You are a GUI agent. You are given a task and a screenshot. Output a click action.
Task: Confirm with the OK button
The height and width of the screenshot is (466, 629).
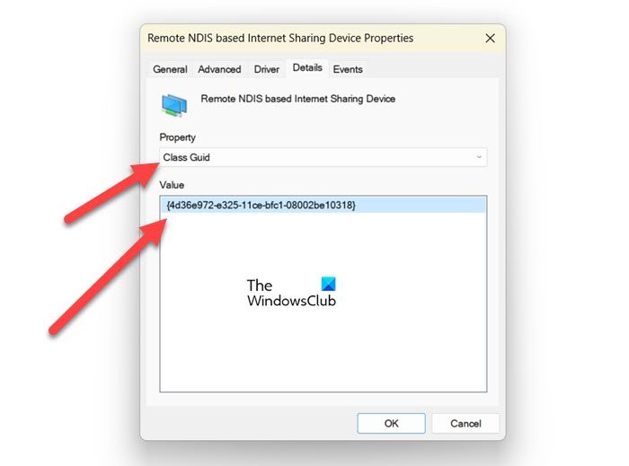pyautogui.click(x=391, y=423)
